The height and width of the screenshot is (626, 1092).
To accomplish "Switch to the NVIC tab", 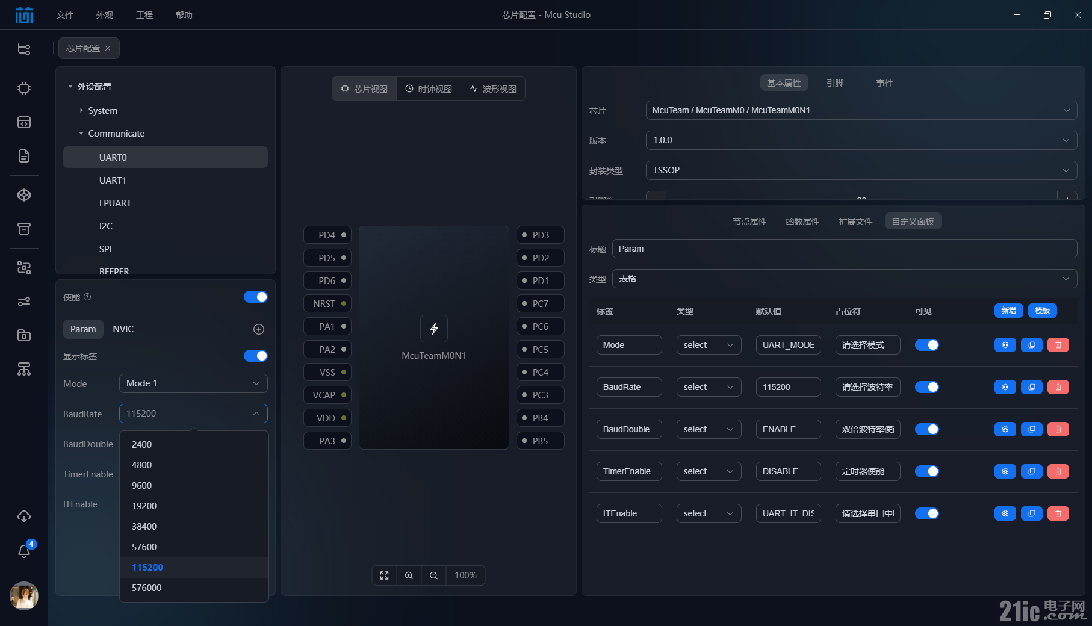I will (x=123, y=329).
